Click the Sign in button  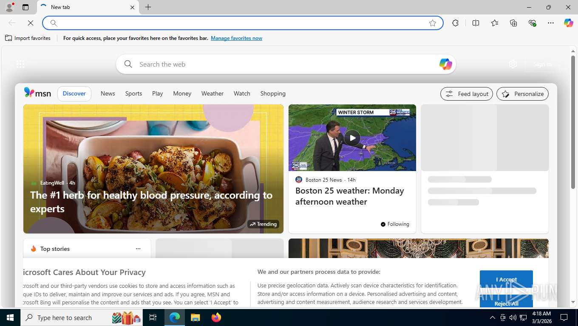pos(542,64)
